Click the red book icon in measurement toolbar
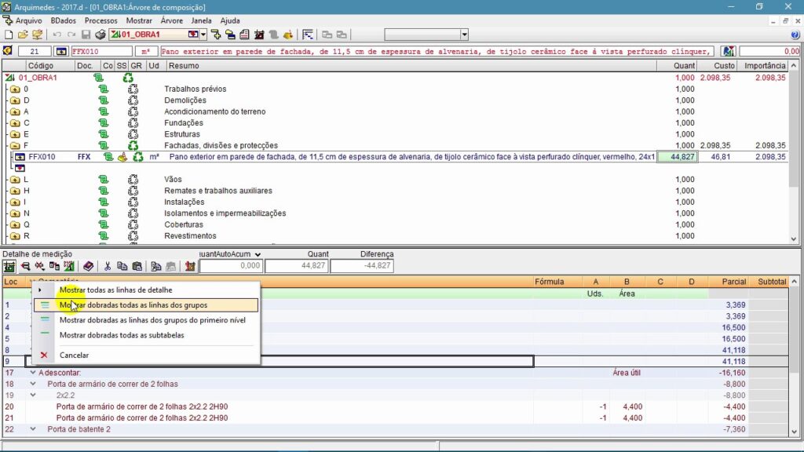The image size is (804, 452). [88, 266]
